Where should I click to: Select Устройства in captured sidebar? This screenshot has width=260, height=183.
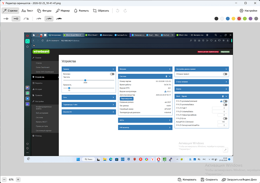tap(45, 77)
